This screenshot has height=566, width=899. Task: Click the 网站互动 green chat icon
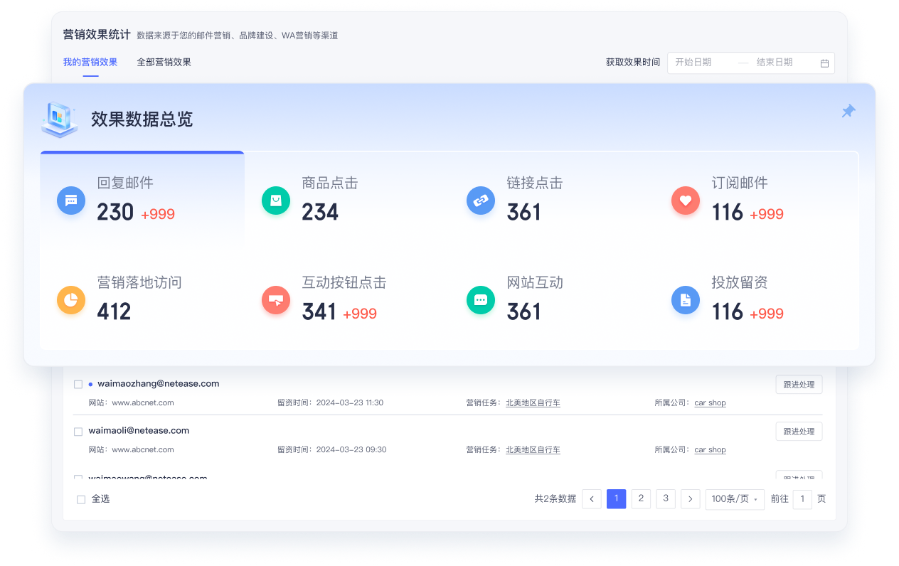pos(481,299)
